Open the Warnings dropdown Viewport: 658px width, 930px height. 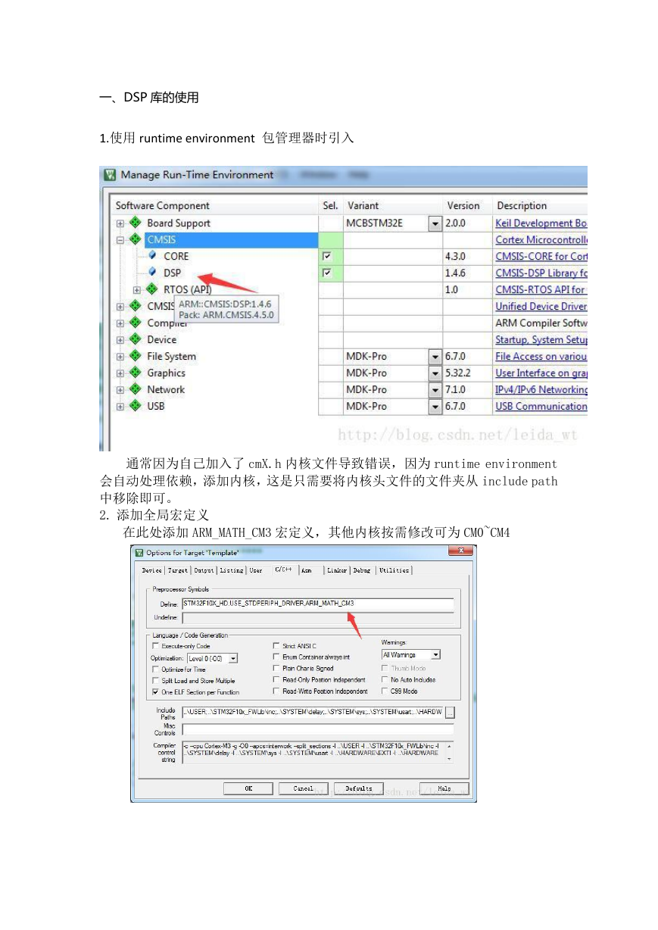(x=435, y=654)
